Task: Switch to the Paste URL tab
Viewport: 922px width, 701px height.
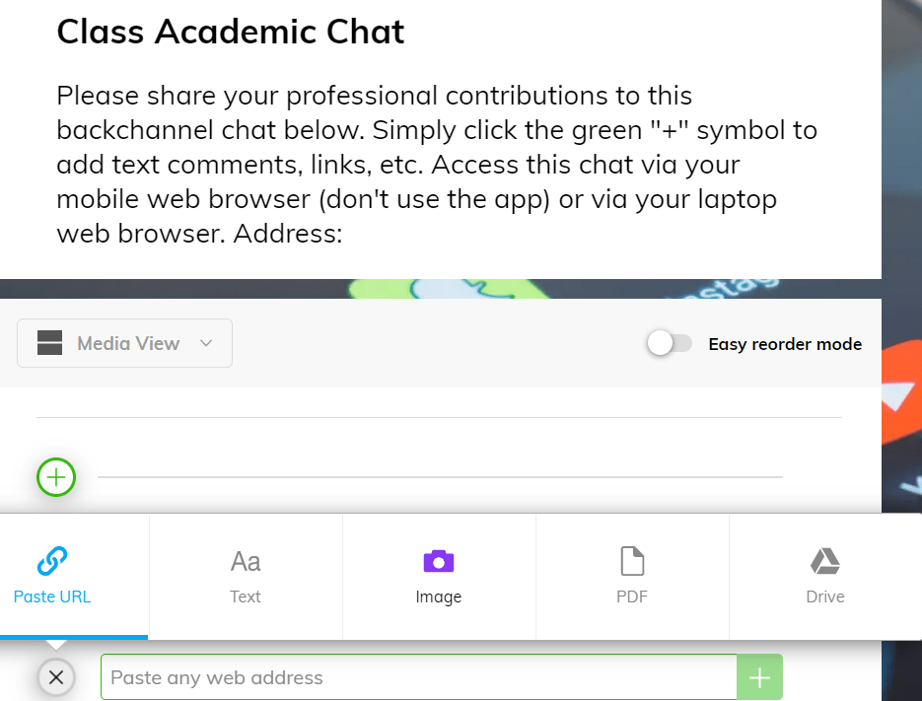Action: 74,577
